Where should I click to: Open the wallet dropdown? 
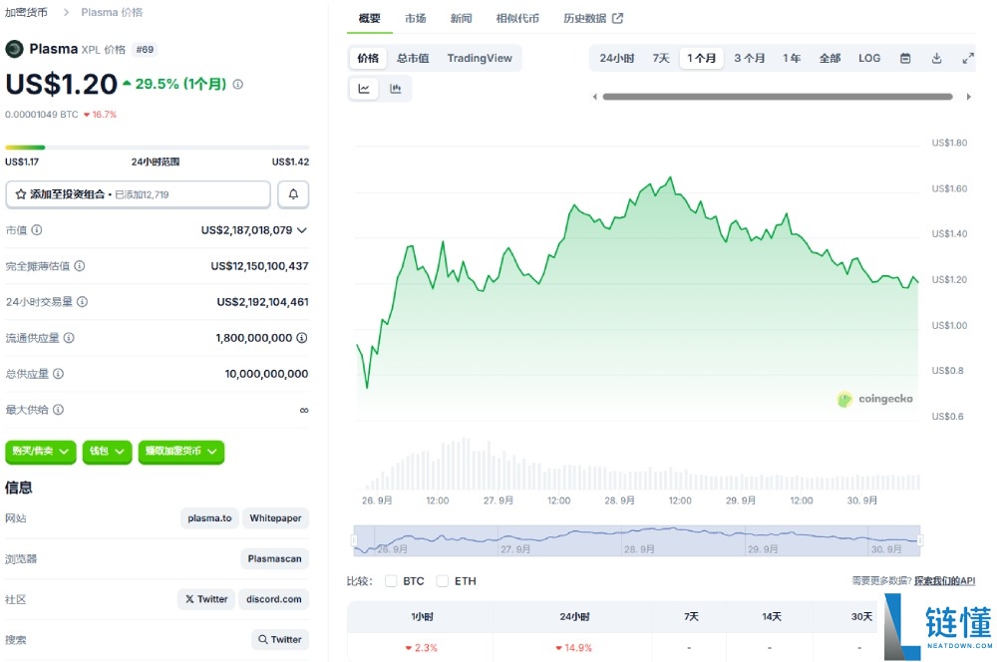pos(107,452)
